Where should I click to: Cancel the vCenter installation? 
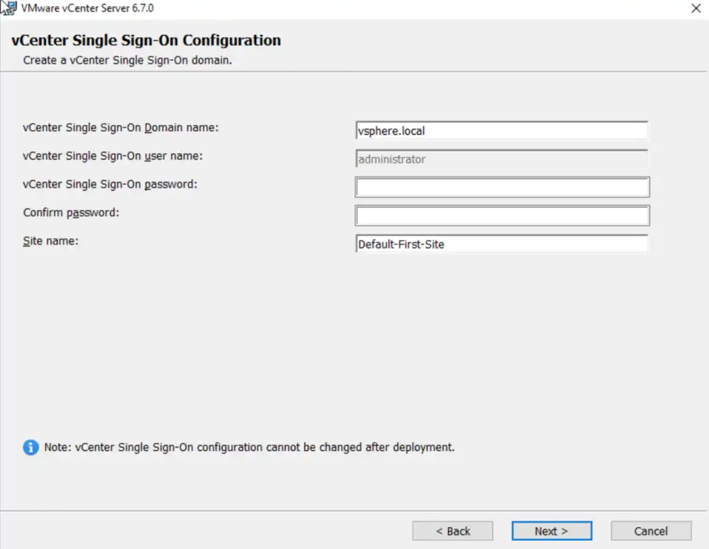pyautogui.click(x=651, y=531)
